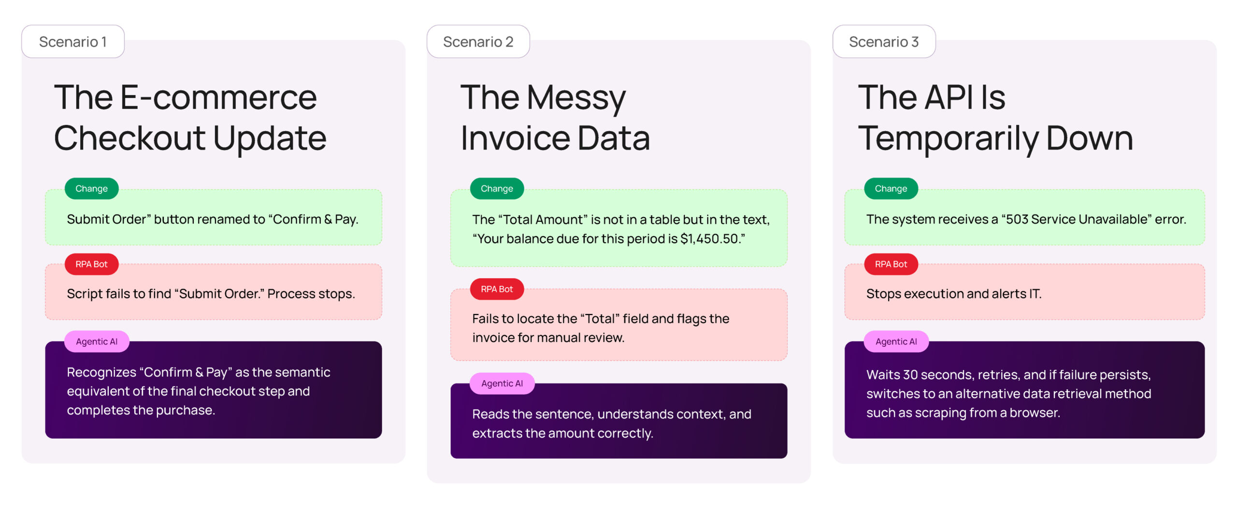
Task: Click the red RPA Bot badge above "Script fails"
Action: (x=91, y=264)
